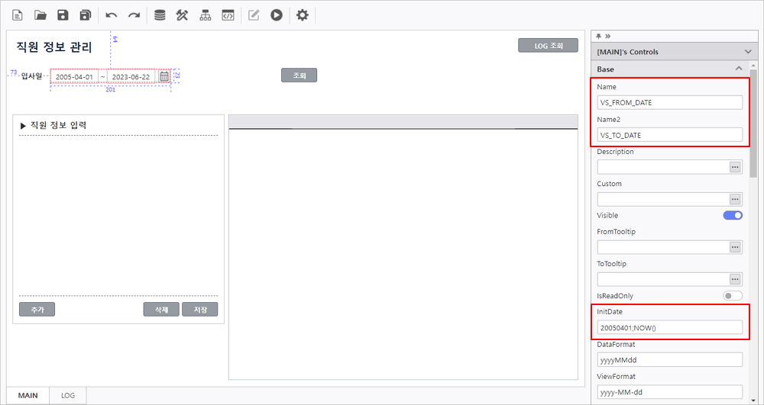Save the current form
Screen dimensions: 764x405
click(x=63, y=15)
